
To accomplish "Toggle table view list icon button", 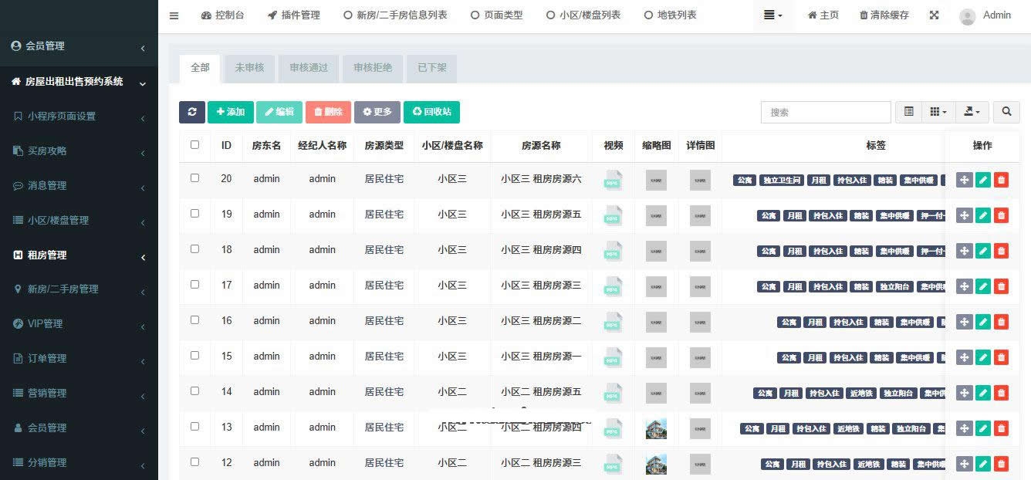I will pos(908,112).
